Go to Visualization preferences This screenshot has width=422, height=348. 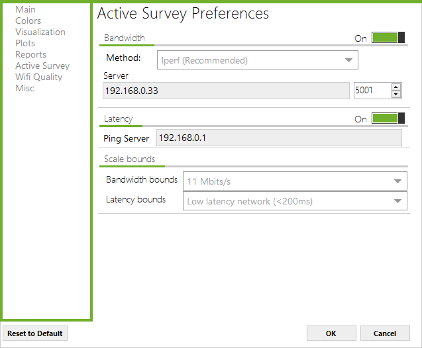(40, 32)
